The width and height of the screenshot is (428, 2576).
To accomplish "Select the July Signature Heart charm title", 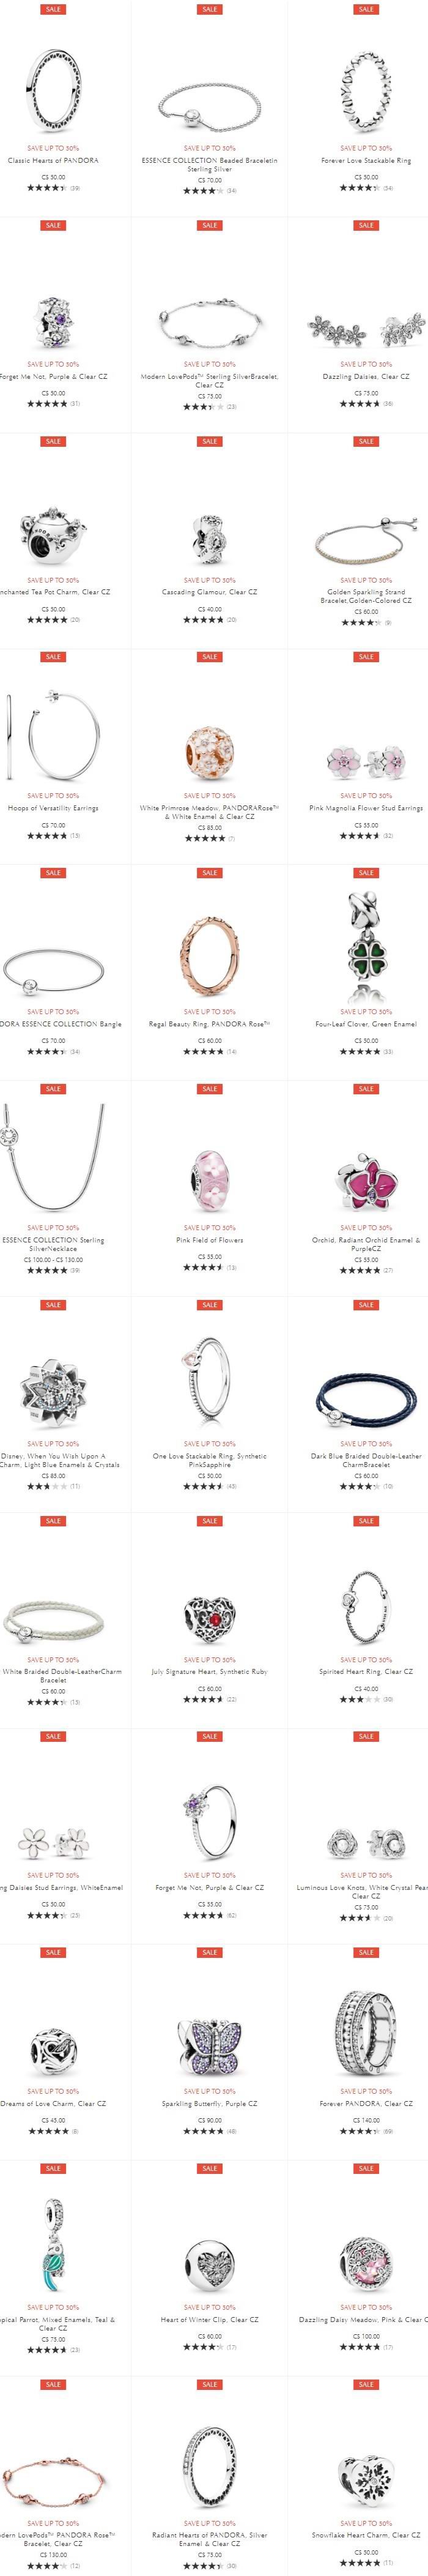I will 210,1672.
